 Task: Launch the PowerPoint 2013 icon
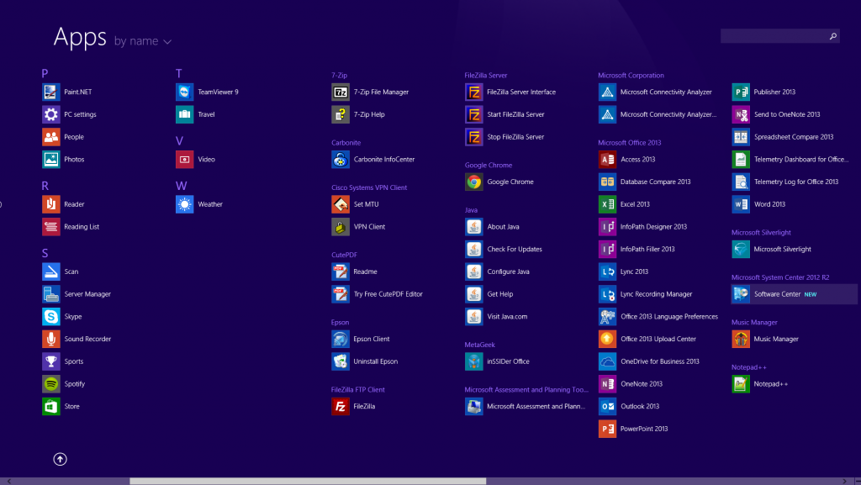point(607,429)
